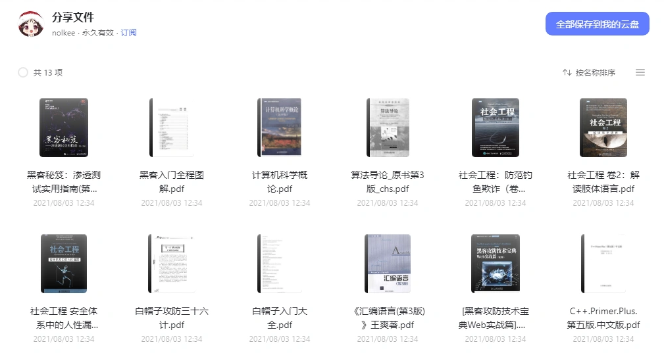The image size is (664, 353).
Task: Open the 白帽子攻防三十六计.pdf document icon
Action: click(x=172, y=264)
